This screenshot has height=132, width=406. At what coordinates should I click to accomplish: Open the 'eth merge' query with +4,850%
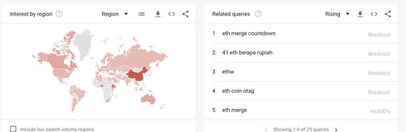pos(301,110)
